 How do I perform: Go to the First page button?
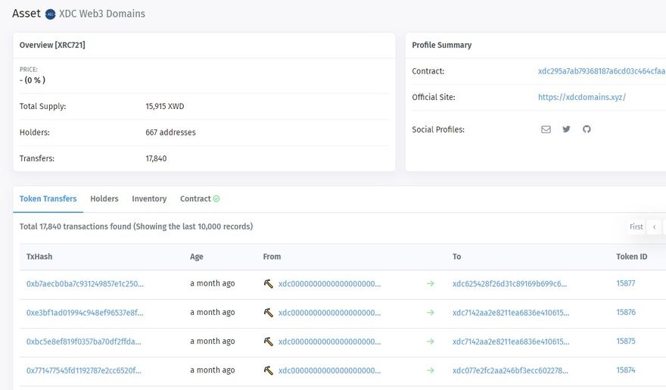click(x=636, y=227)
